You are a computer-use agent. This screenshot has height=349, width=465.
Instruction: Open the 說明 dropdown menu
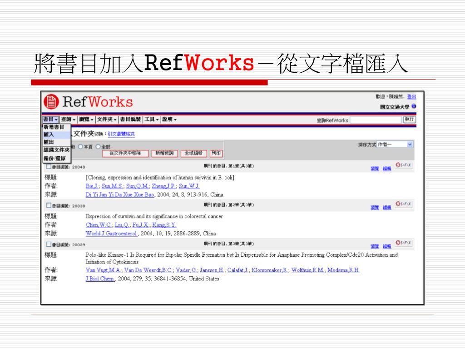point(169,120)
